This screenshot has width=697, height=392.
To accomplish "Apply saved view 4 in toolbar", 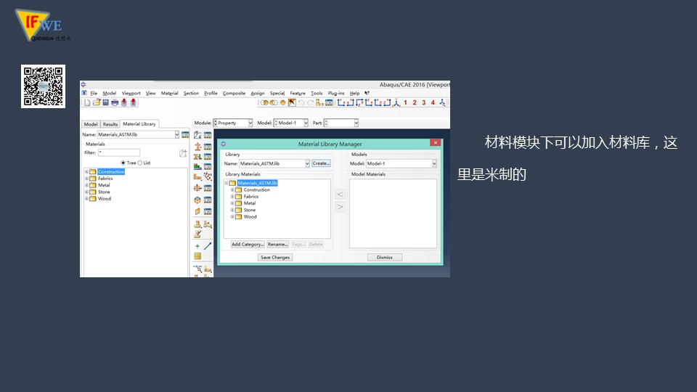I will tap(433, 102).
